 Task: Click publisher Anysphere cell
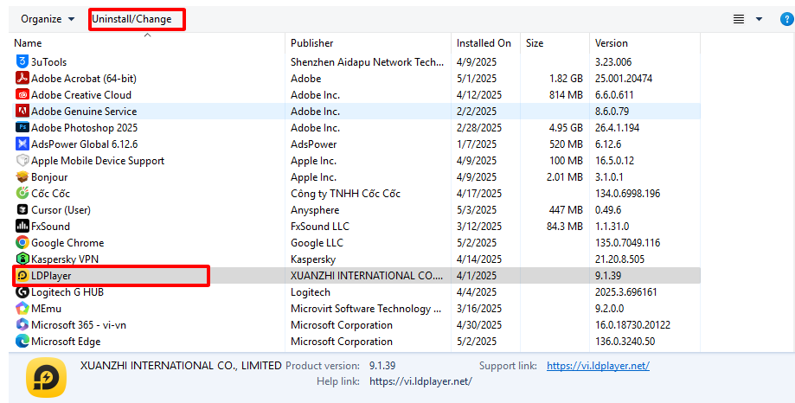315,210
